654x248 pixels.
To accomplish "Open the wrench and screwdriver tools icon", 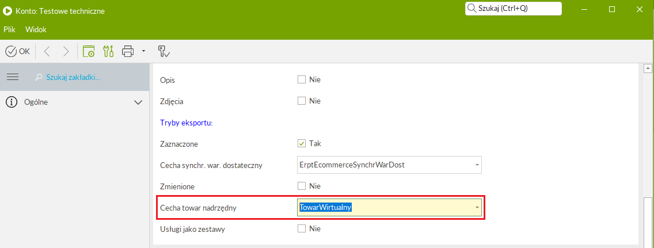I will tap(108, 51).
